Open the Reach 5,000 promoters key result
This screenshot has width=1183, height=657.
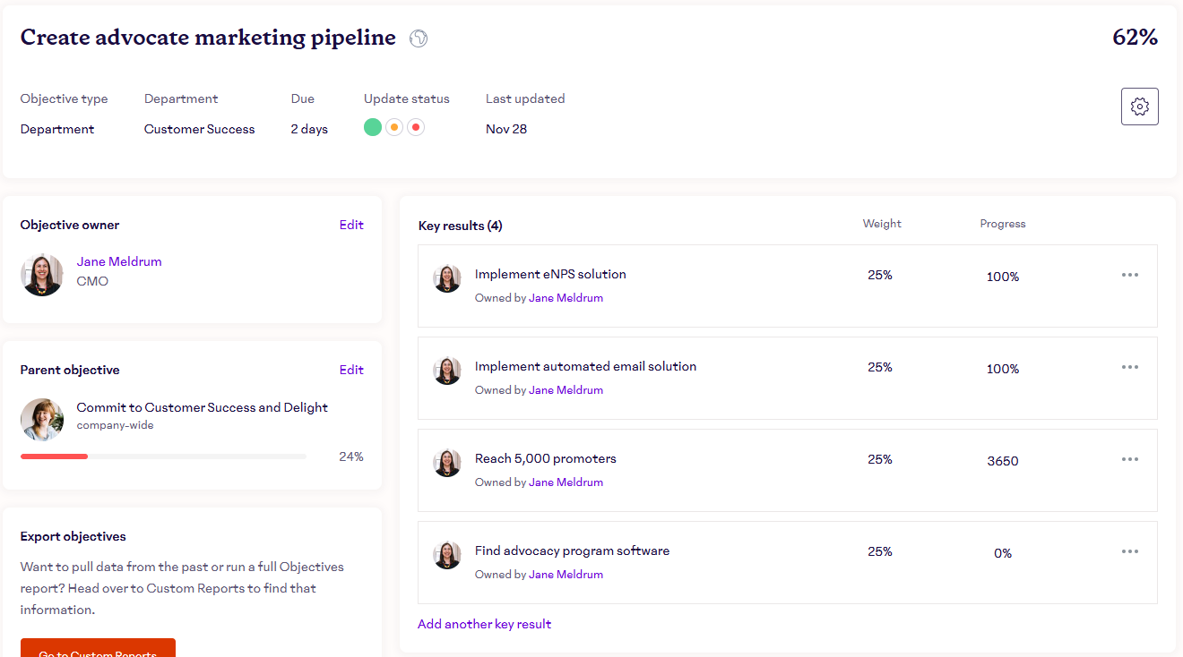pyautogui.click(x=545, y=458)
